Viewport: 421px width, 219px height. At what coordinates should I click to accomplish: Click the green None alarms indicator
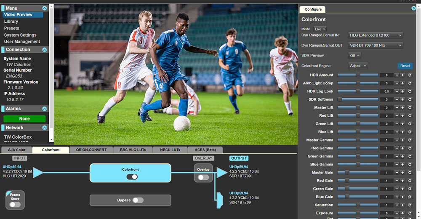click(x=24, y=119)
